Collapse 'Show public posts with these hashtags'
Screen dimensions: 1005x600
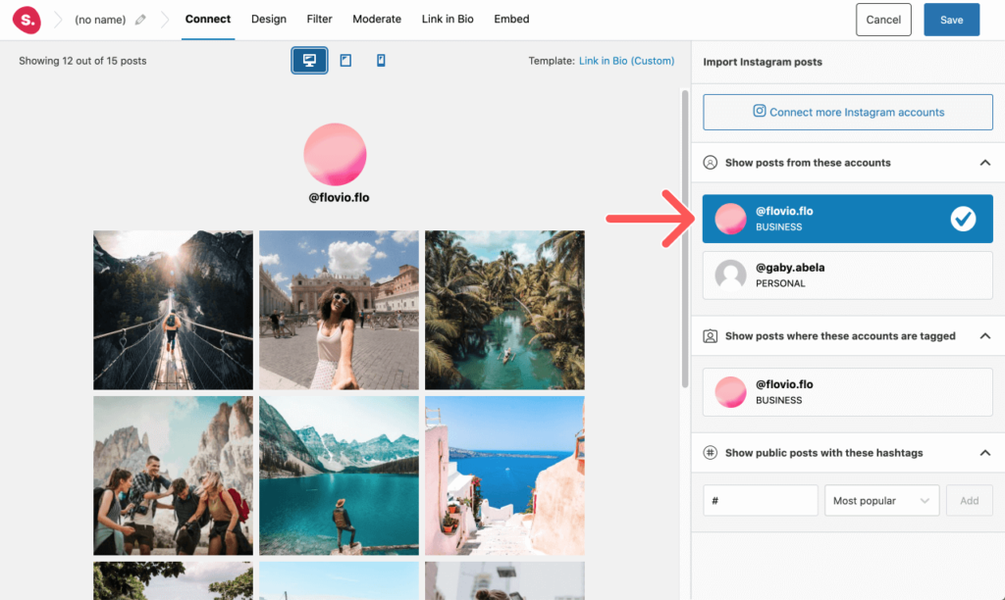(985, 453)
